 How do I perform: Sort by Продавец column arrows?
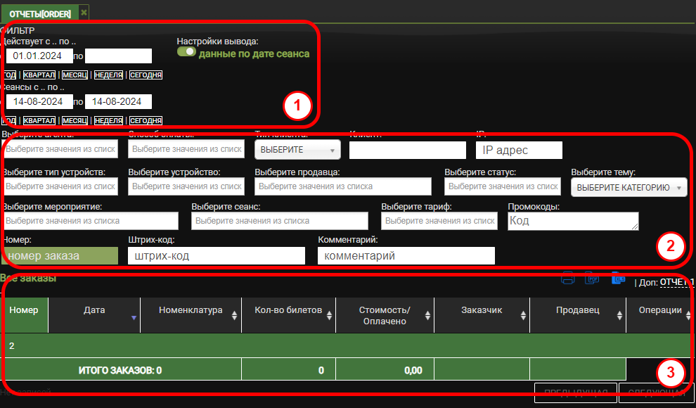click(x=619, y=317)
